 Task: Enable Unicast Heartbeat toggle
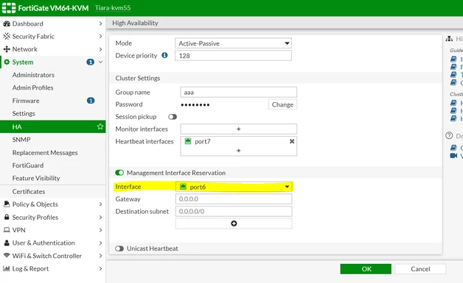(x=119, y=248)
